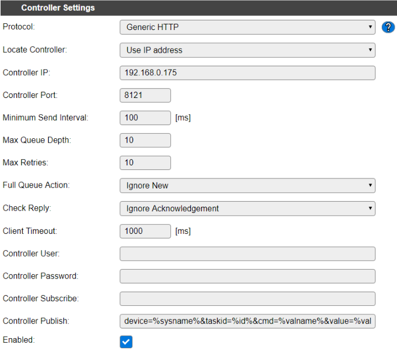The image size is (397, 350).
Task: Click the Protocol label text
Action: pyautogui.click(x=19, y=27)
